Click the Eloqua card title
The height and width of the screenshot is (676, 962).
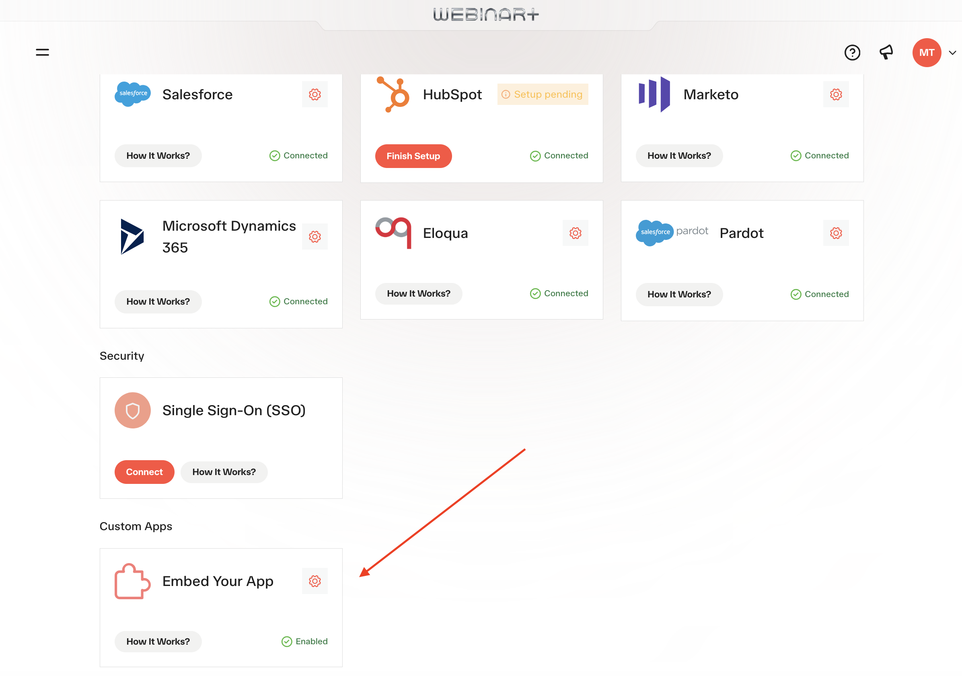tap(445, 233)
